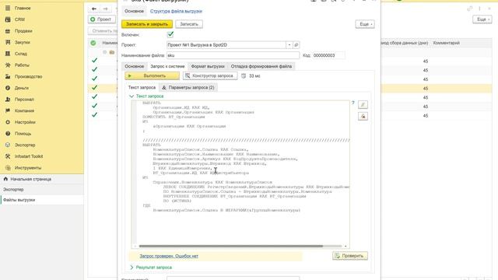Open the Компания section
Viewport: 498px width, 280px height.
pos(24,110)
